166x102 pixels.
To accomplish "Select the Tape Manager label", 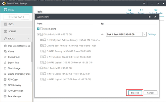I will click(15, 96).
